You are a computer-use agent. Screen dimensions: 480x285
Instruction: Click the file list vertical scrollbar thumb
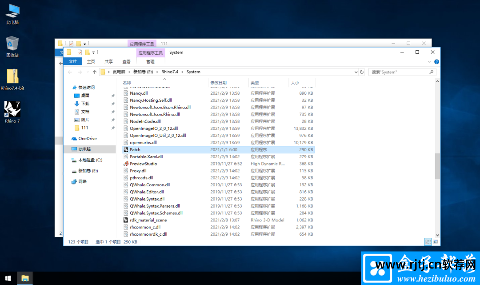(x=437, y=167)
